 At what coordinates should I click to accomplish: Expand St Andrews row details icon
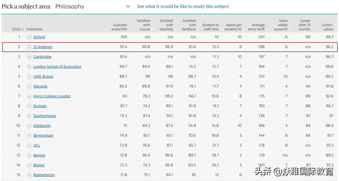[x=29, y=47]
